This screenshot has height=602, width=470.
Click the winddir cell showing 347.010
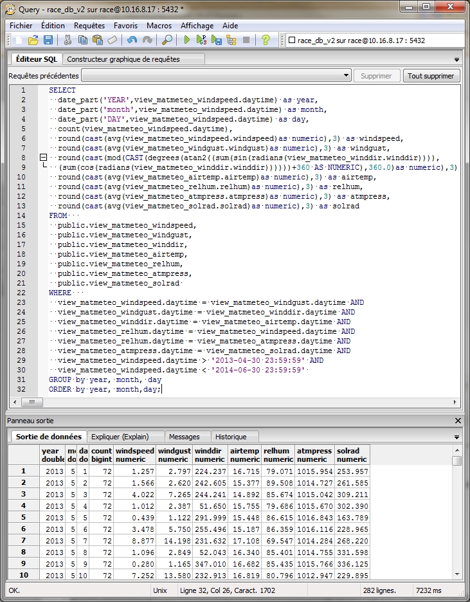pyautogui.click(x=210, y=563)
